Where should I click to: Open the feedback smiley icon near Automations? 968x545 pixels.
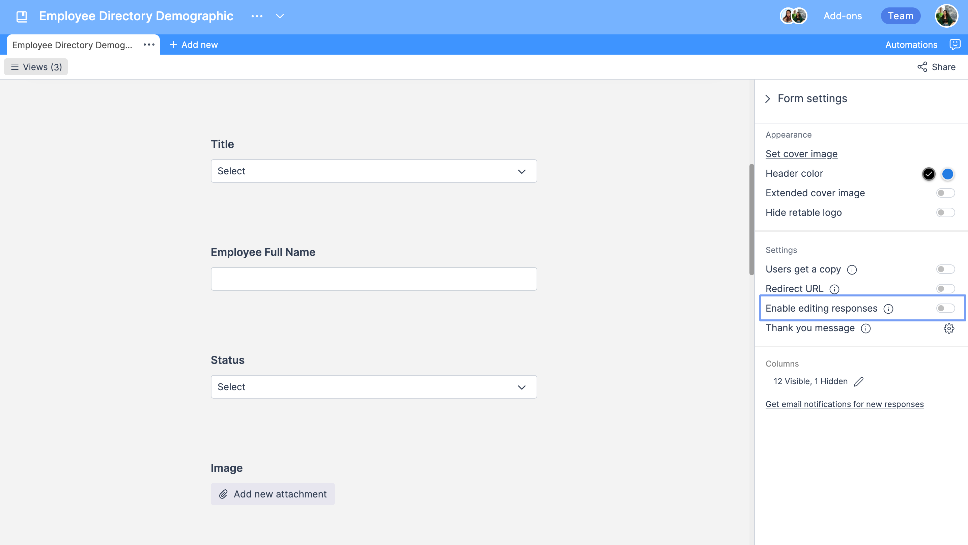(x=955, y=45)
